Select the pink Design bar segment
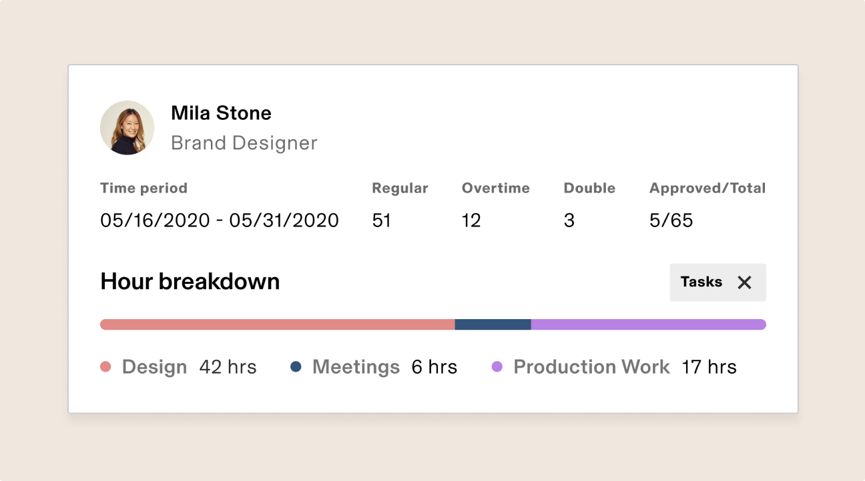 (278, 324)
